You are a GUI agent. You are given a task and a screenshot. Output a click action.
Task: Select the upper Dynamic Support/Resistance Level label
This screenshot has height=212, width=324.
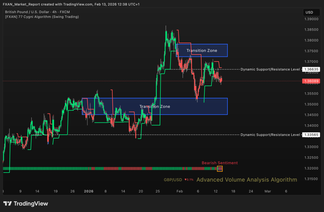[270, 69]
